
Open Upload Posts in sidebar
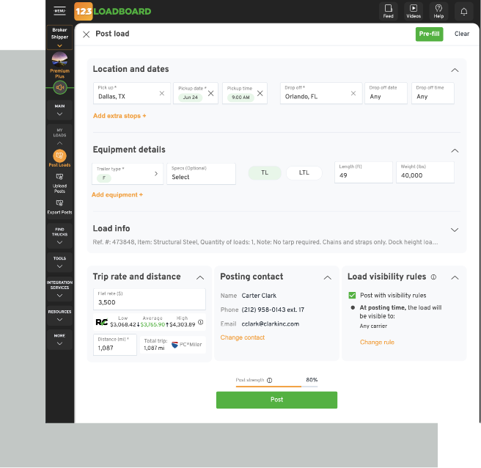[x=59, y=183]
